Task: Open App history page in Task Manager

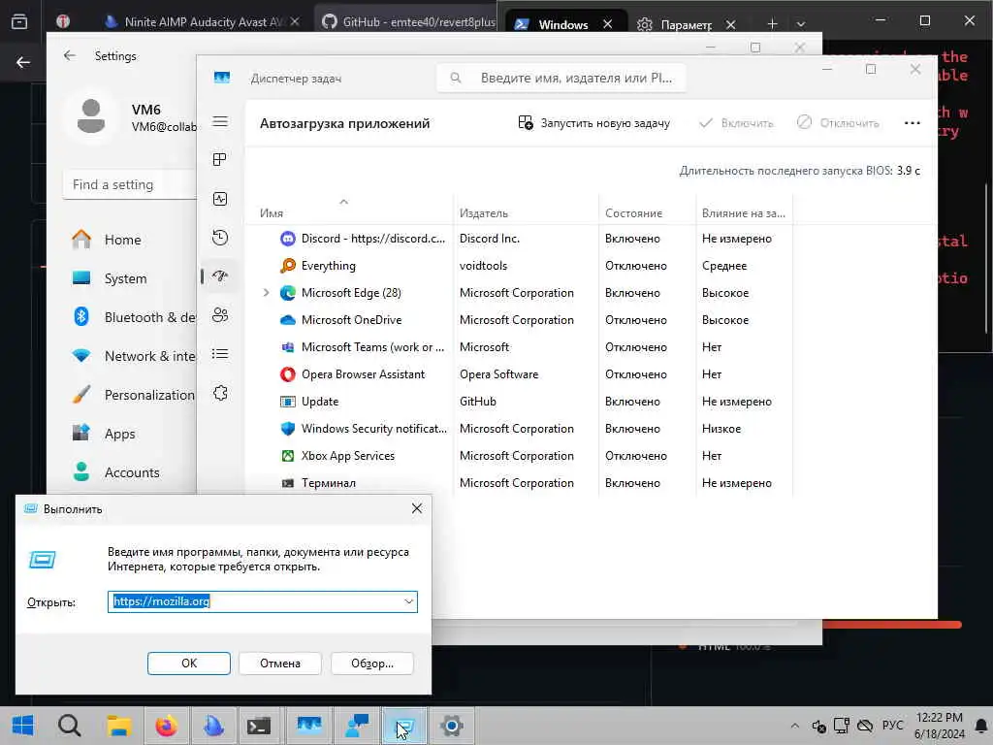Action: 220,238
